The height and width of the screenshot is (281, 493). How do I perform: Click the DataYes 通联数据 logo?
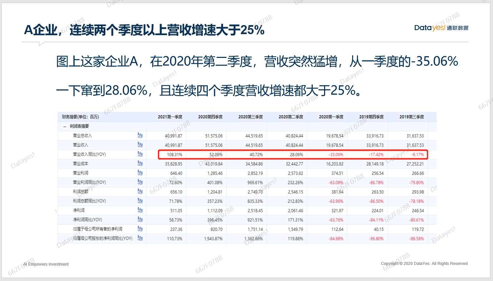pyautogui.click(x=441, y=28)
